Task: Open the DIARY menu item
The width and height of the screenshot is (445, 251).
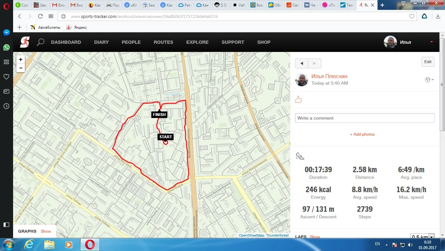Action: (x=101, y=42)
